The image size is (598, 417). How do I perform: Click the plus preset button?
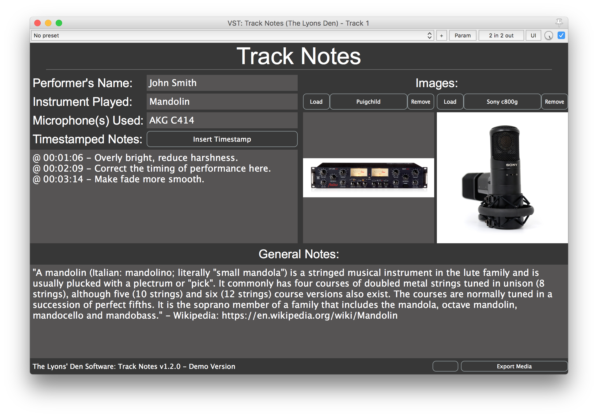pos(441,36)
